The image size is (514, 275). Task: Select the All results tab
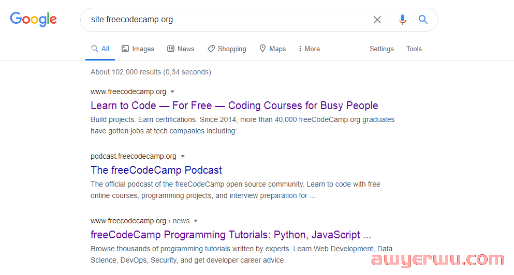[100, 49]
